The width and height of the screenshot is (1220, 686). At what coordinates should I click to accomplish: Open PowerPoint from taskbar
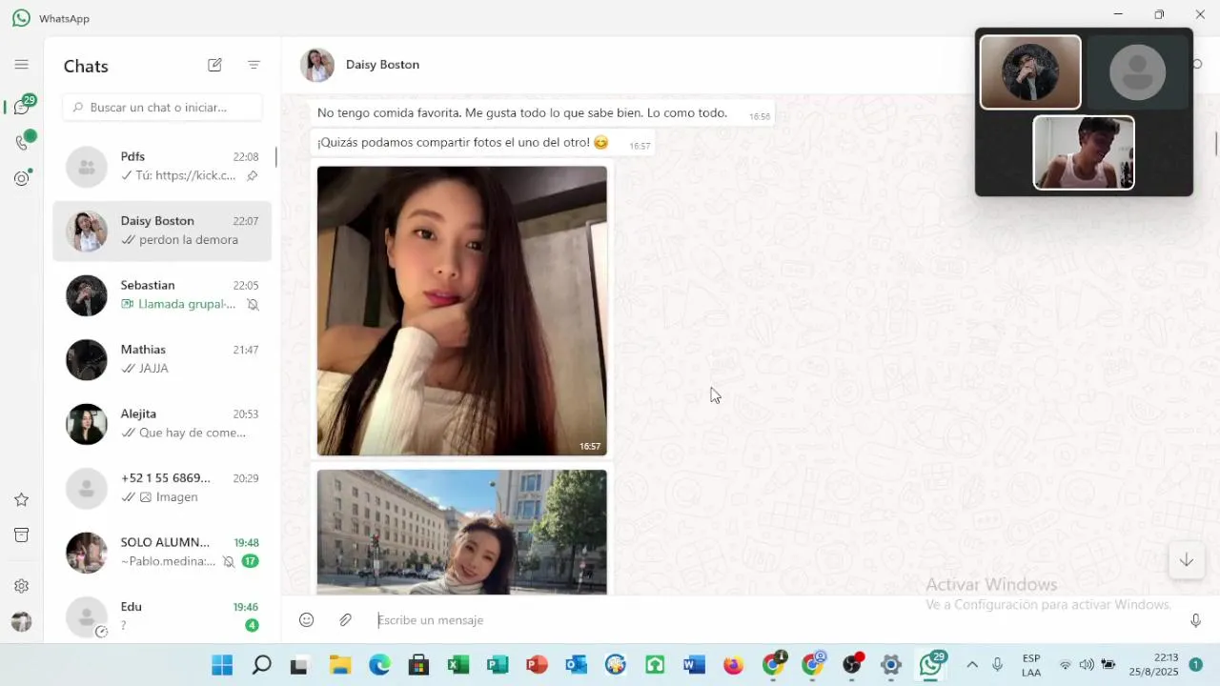[x=537, y=665]
